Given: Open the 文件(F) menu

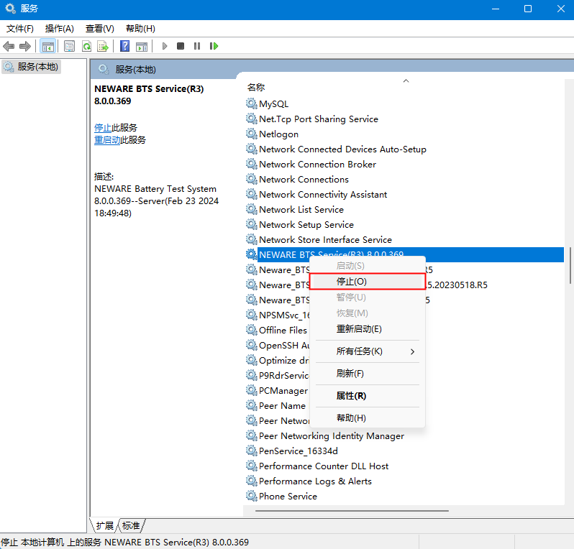Looking at the screenshot, I should pyautogui.click(x=19, y=29).
